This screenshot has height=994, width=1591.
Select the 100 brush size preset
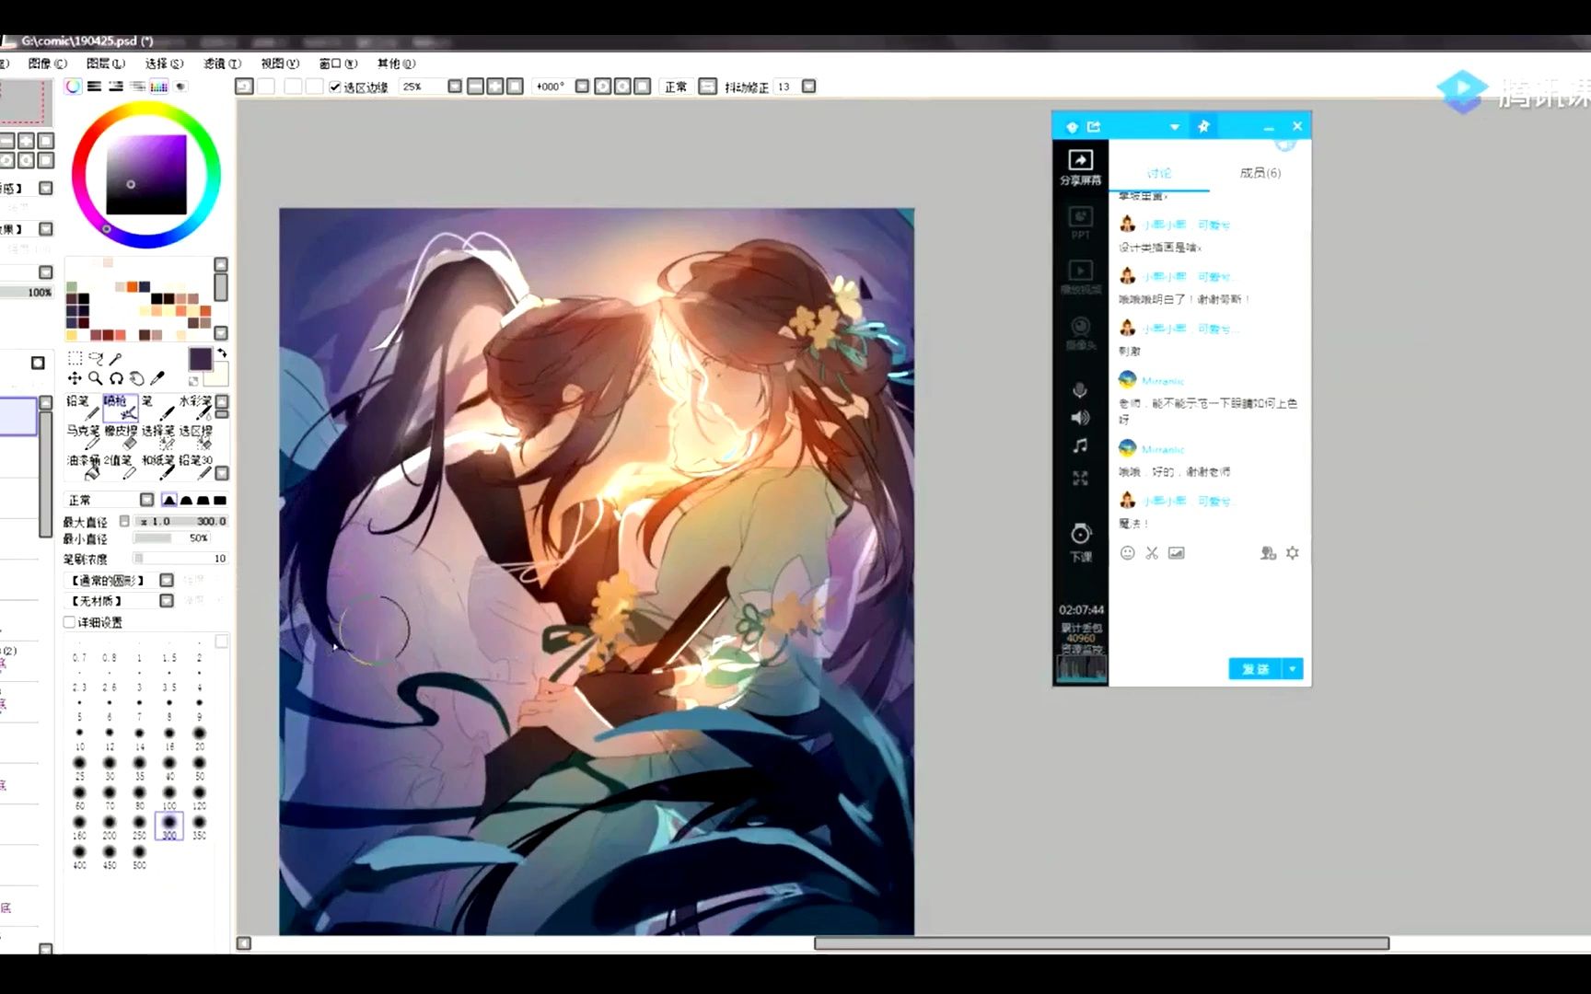click(x=169, y=796)
